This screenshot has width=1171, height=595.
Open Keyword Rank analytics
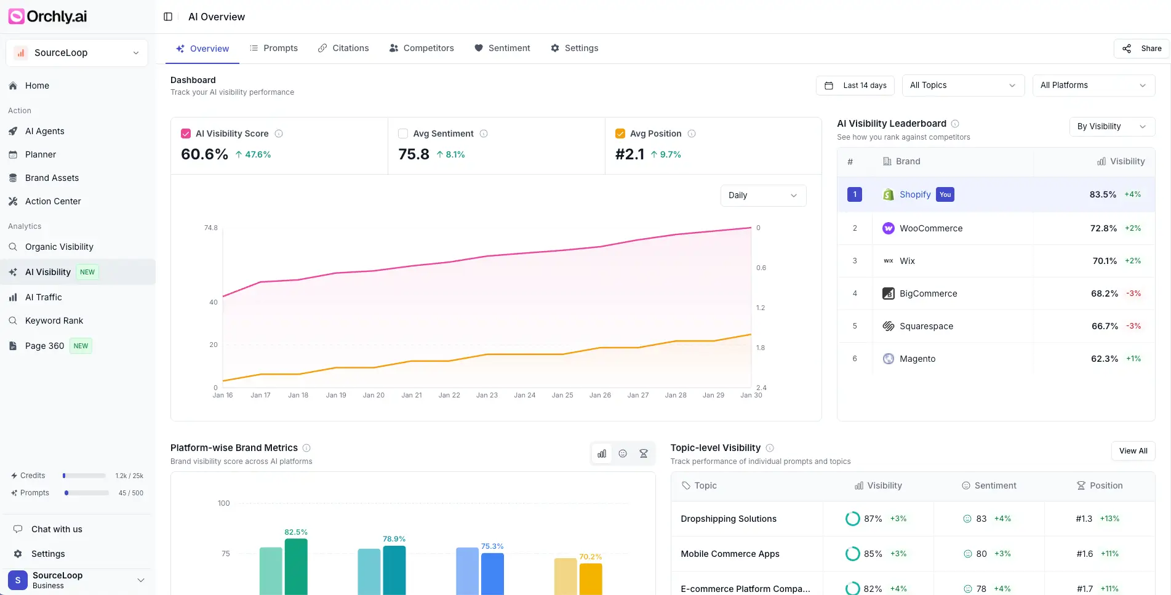tap(54, 320)
